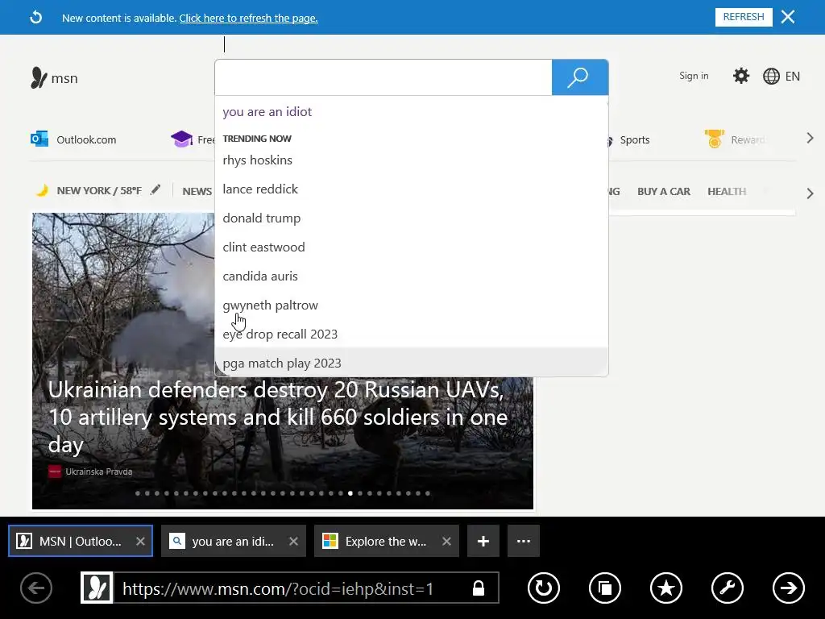Select trending search donald trump
This screenshot has height=619, width=825.
click(x=411, y=218)
